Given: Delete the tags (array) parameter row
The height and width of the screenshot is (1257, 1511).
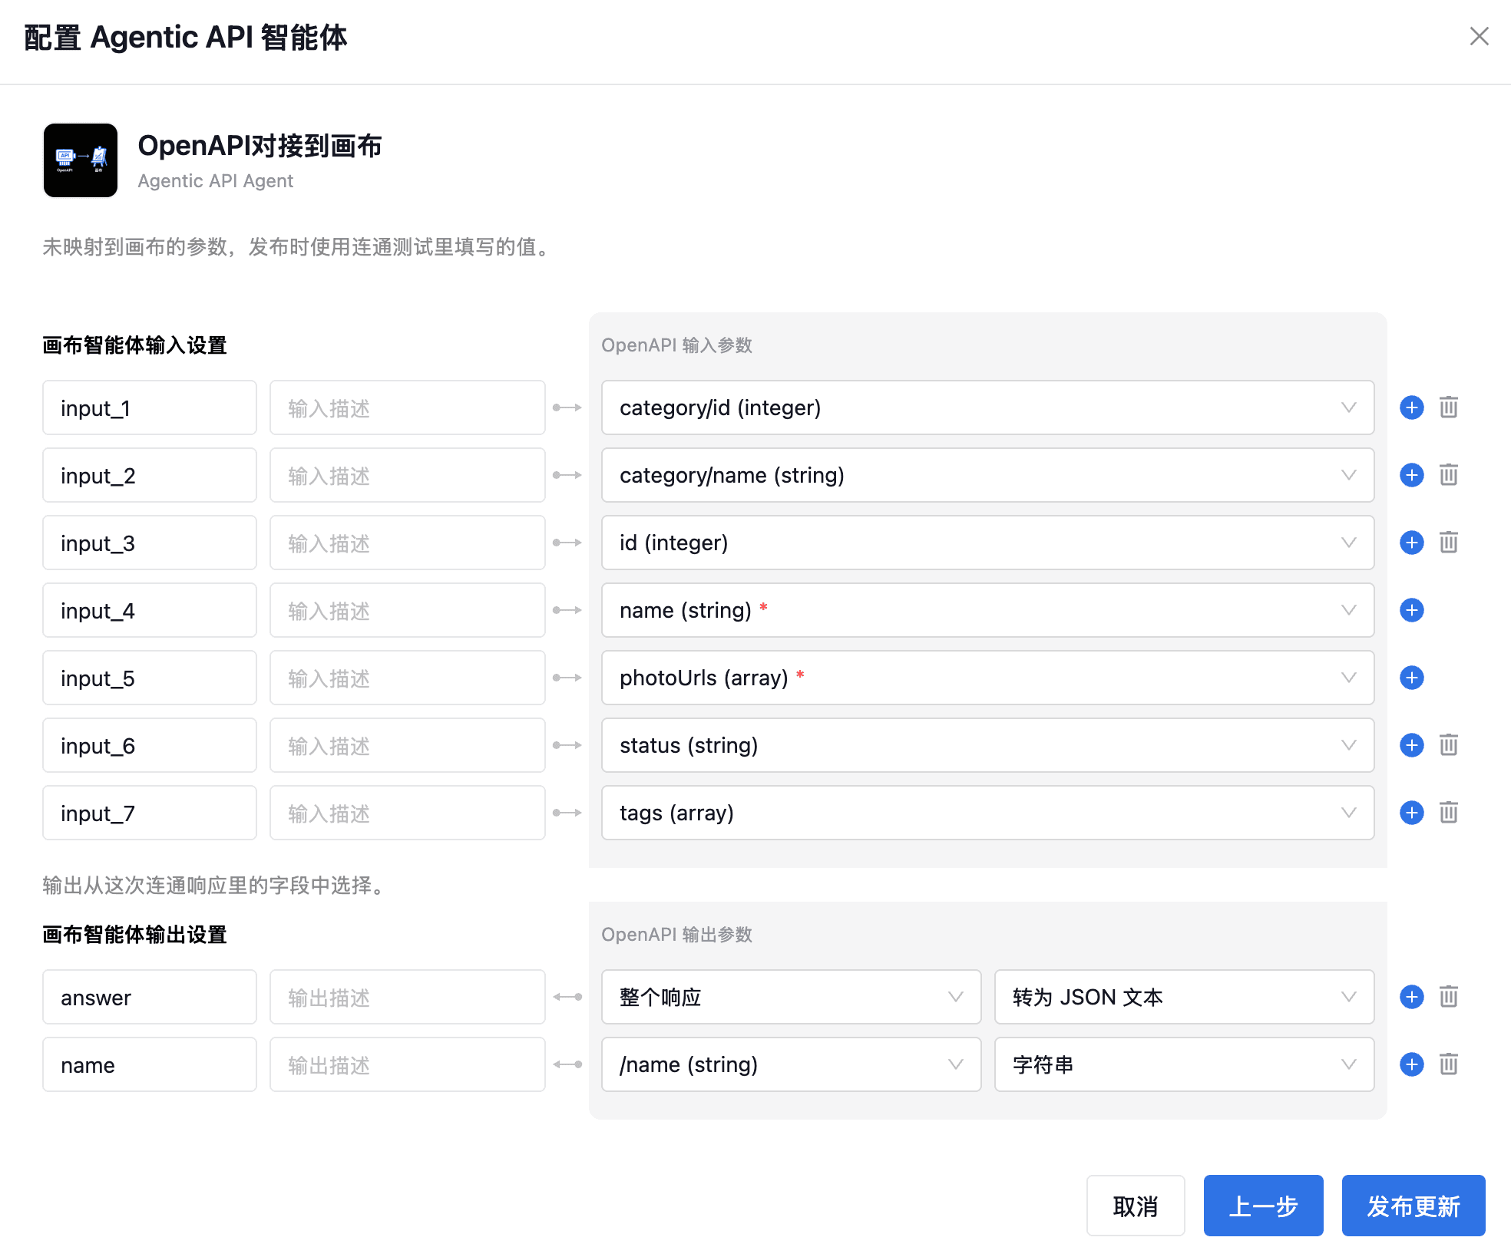Looking at the screenshot, I should pyautogui.click(x=1448, y=813).
